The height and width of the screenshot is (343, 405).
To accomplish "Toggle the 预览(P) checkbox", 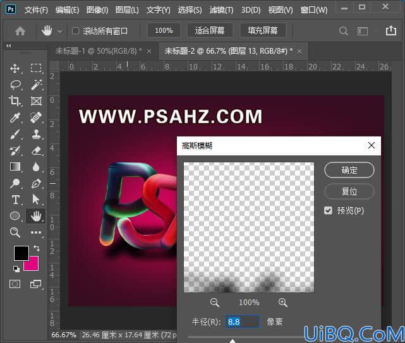I will click(x=328, y=210).
